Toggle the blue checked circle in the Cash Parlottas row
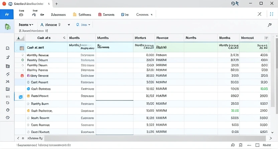278x149 pixels. 28,89
